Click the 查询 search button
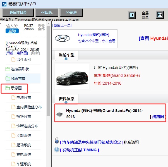 point(12,31)
